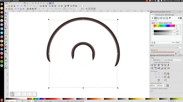Click Rotate 90 counter-clockwise icon
The height and width of the screenshot is (102, 183).
16,9
